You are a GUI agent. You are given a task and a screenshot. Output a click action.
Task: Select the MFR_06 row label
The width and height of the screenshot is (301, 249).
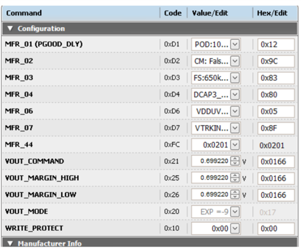pos(19,111)
